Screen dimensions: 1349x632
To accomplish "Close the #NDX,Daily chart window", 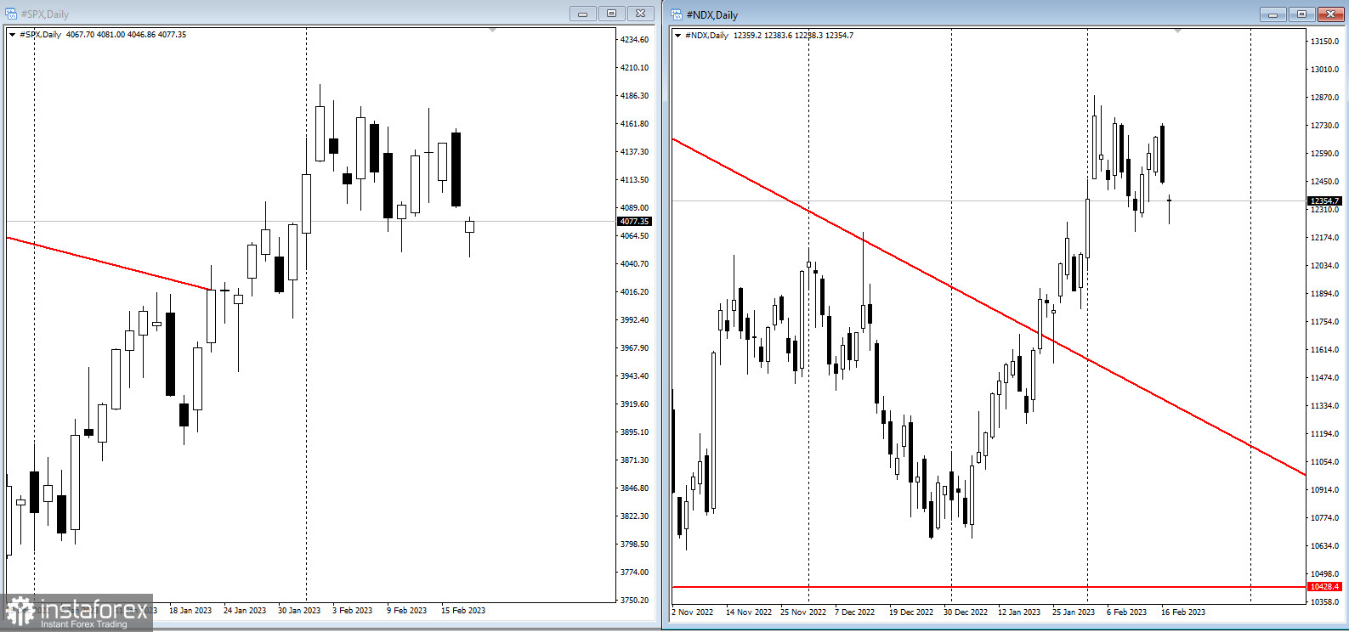I will point(1330,14).
